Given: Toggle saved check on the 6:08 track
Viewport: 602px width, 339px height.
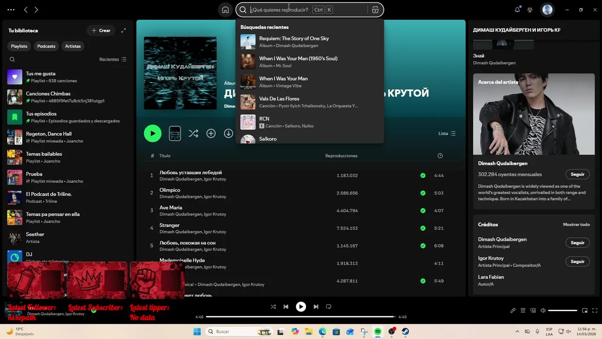Looking at the screenshot, I should pos(423,246).
